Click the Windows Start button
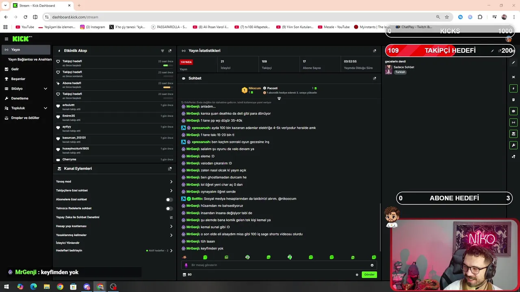Screen dimensions: 520x292 [x=6, y=287]
